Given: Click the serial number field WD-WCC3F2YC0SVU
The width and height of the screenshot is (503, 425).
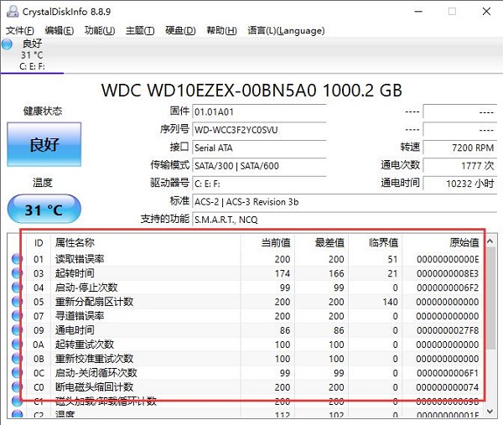Looking at the screenshot, I should (259, 130).
